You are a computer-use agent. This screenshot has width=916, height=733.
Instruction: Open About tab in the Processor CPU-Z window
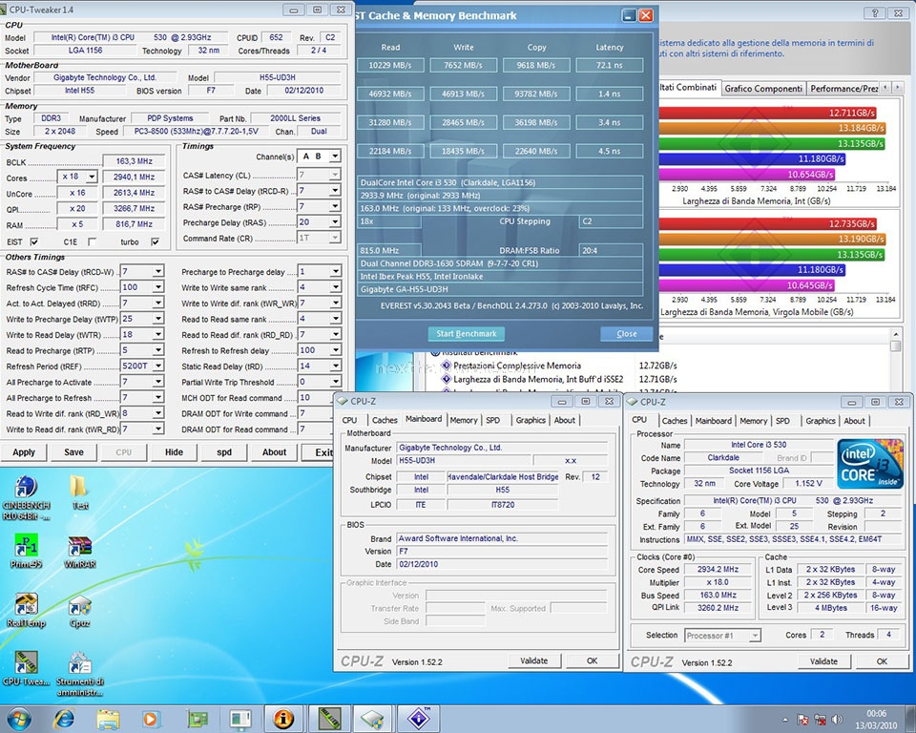click(854, 420)
